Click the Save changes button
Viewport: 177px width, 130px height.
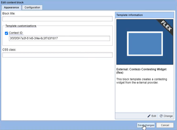(146, 125)
